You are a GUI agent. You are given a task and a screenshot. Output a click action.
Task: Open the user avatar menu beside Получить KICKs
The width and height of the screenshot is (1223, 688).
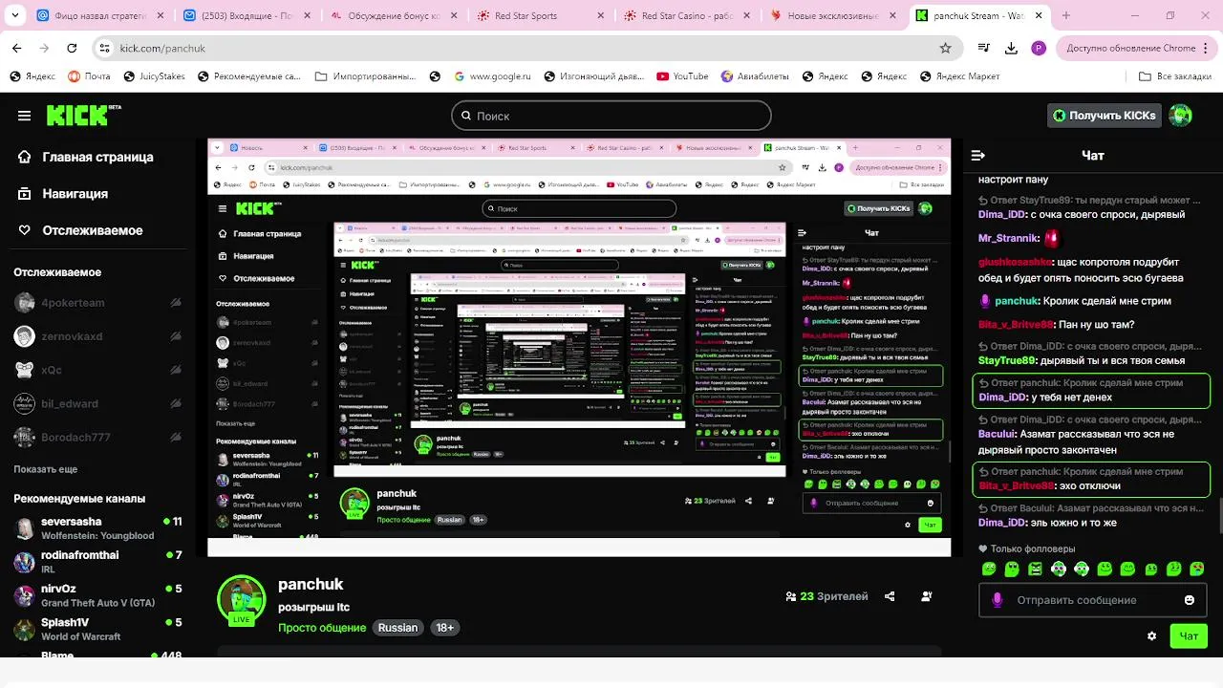[1181, 116]
